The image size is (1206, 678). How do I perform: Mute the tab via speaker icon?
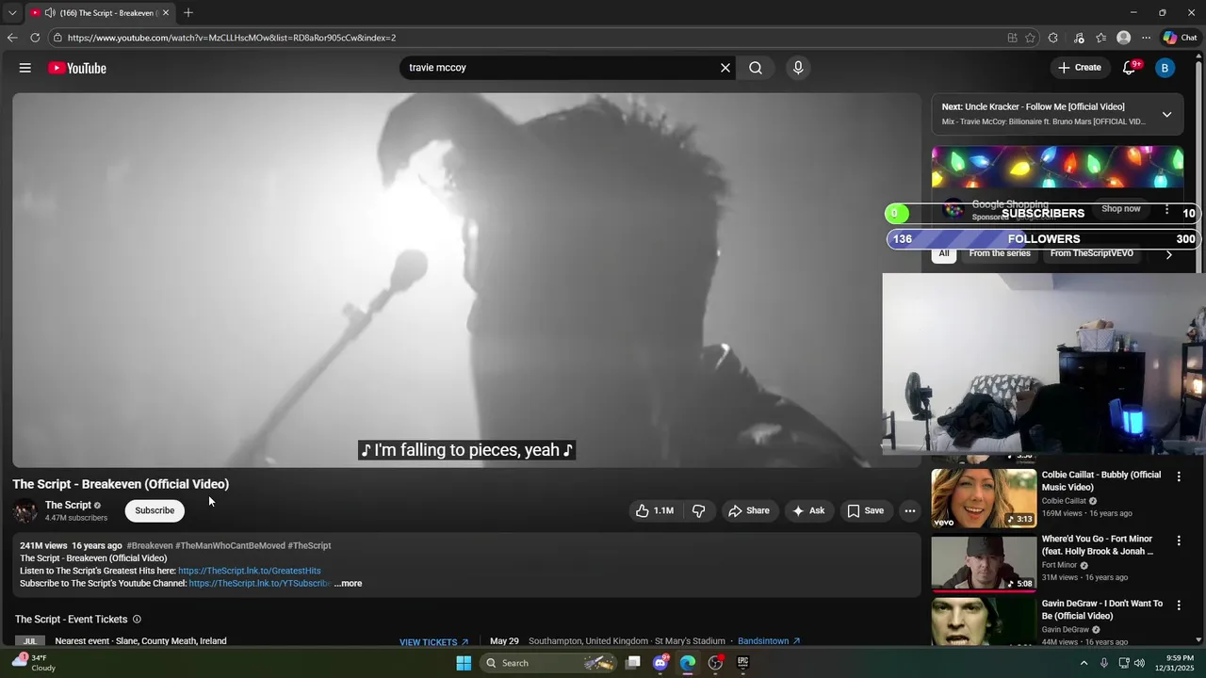tap(50, 13)
